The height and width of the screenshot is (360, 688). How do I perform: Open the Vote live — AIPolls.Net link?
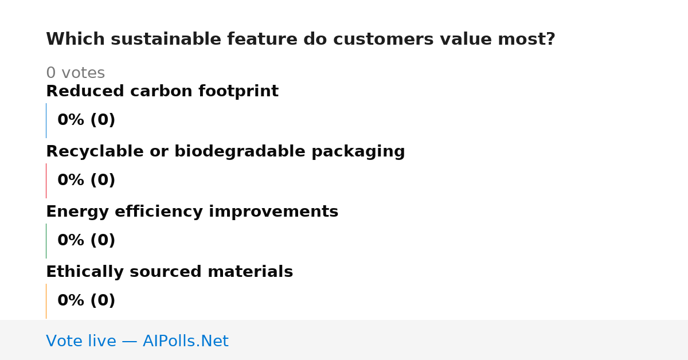(x=137, y=341)
